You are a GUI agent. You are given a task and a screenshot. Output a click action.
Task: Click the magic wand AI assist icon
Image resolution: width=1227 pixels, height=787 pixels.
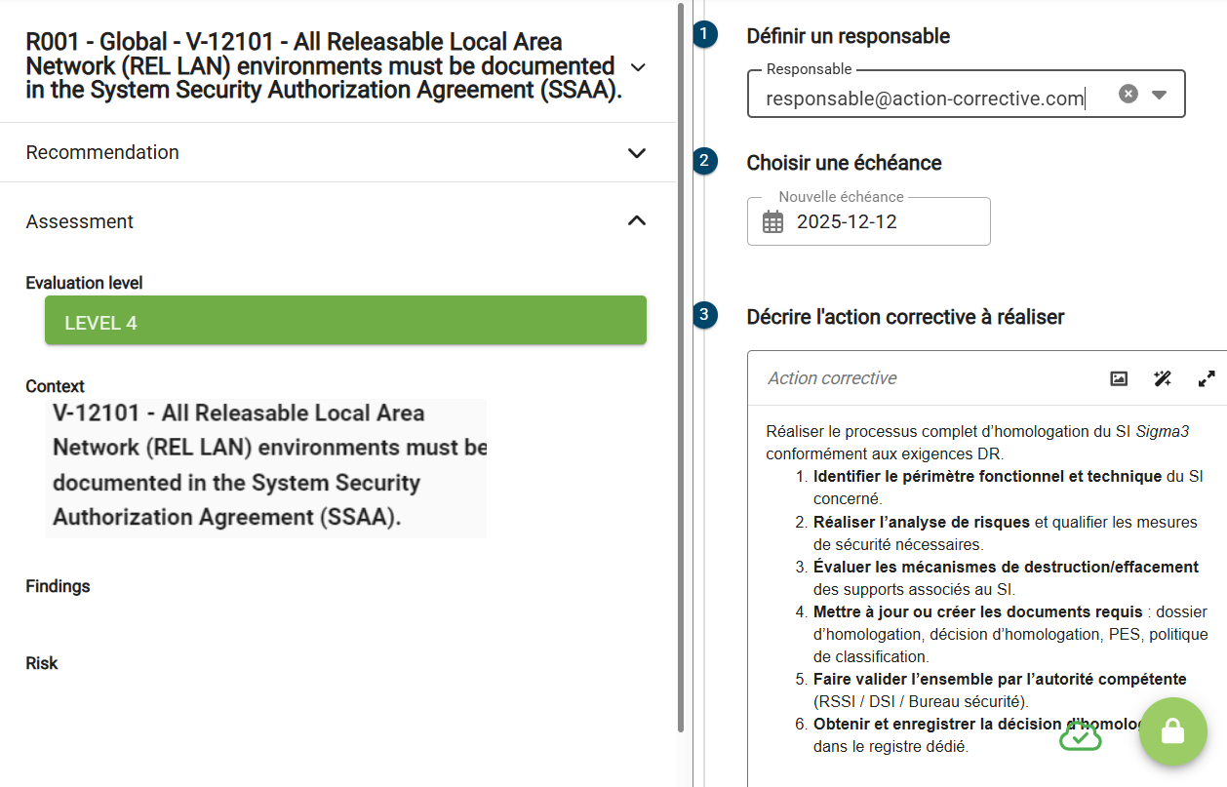pyautogui.click(x=1162, y=378)
